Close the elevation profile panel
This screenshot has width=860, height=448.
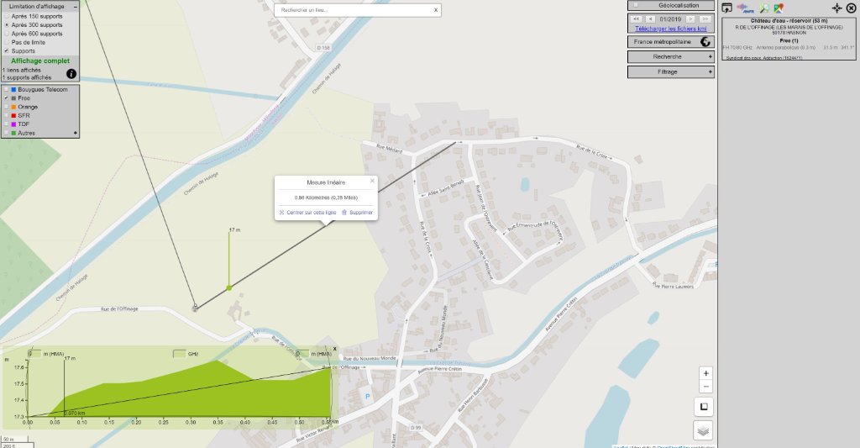tap(334, 349)
